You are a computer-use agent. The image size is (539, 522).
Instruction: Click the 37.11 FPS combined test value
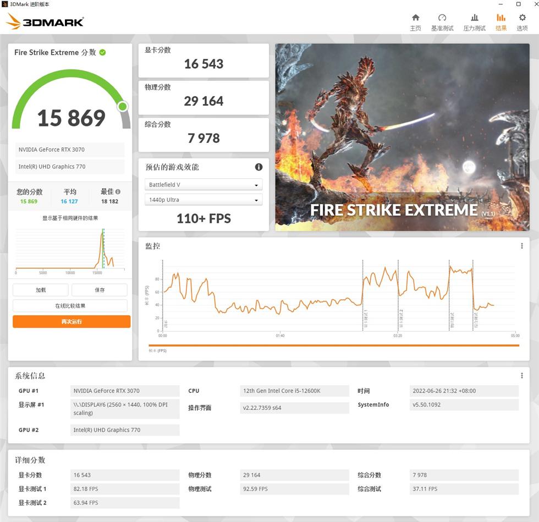click(x=464, y=488)
